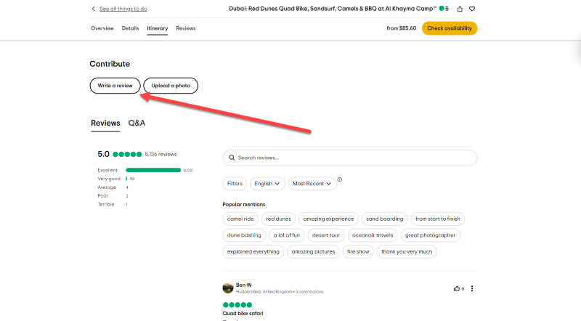Filter reviews by Average rating row

pyautogui.click(x=112, y=187)
